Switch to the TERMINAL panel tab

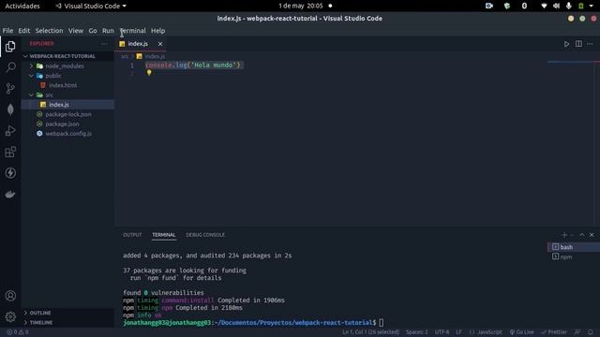click(x=164, y=235)
